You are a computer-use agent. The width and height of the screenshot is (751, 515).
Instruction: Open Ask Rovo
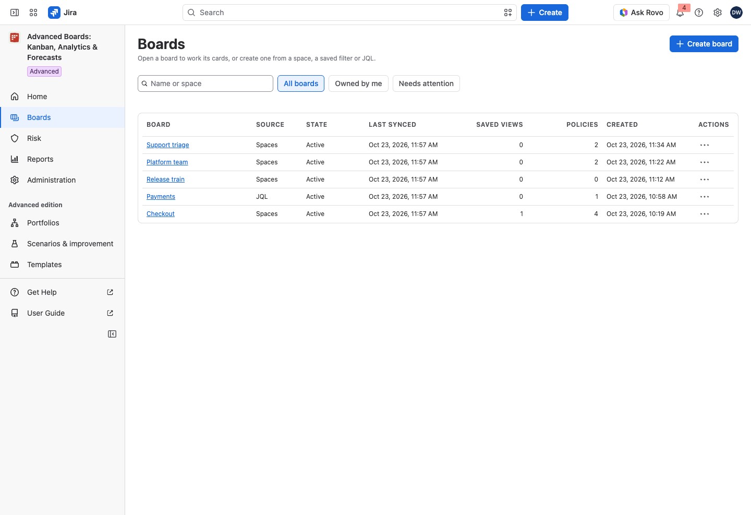641,13
